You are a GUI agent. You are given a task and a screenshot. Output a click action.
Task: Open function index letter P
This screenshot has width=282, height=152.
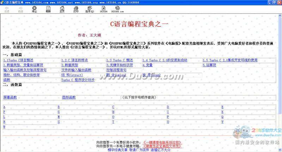[x=168, y=117]
